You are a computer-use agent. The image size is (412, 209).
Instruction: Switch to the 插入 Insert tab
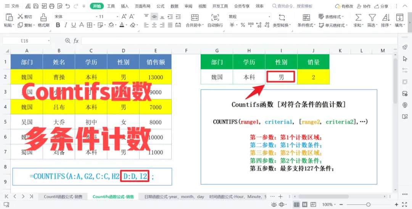(125, 6)
